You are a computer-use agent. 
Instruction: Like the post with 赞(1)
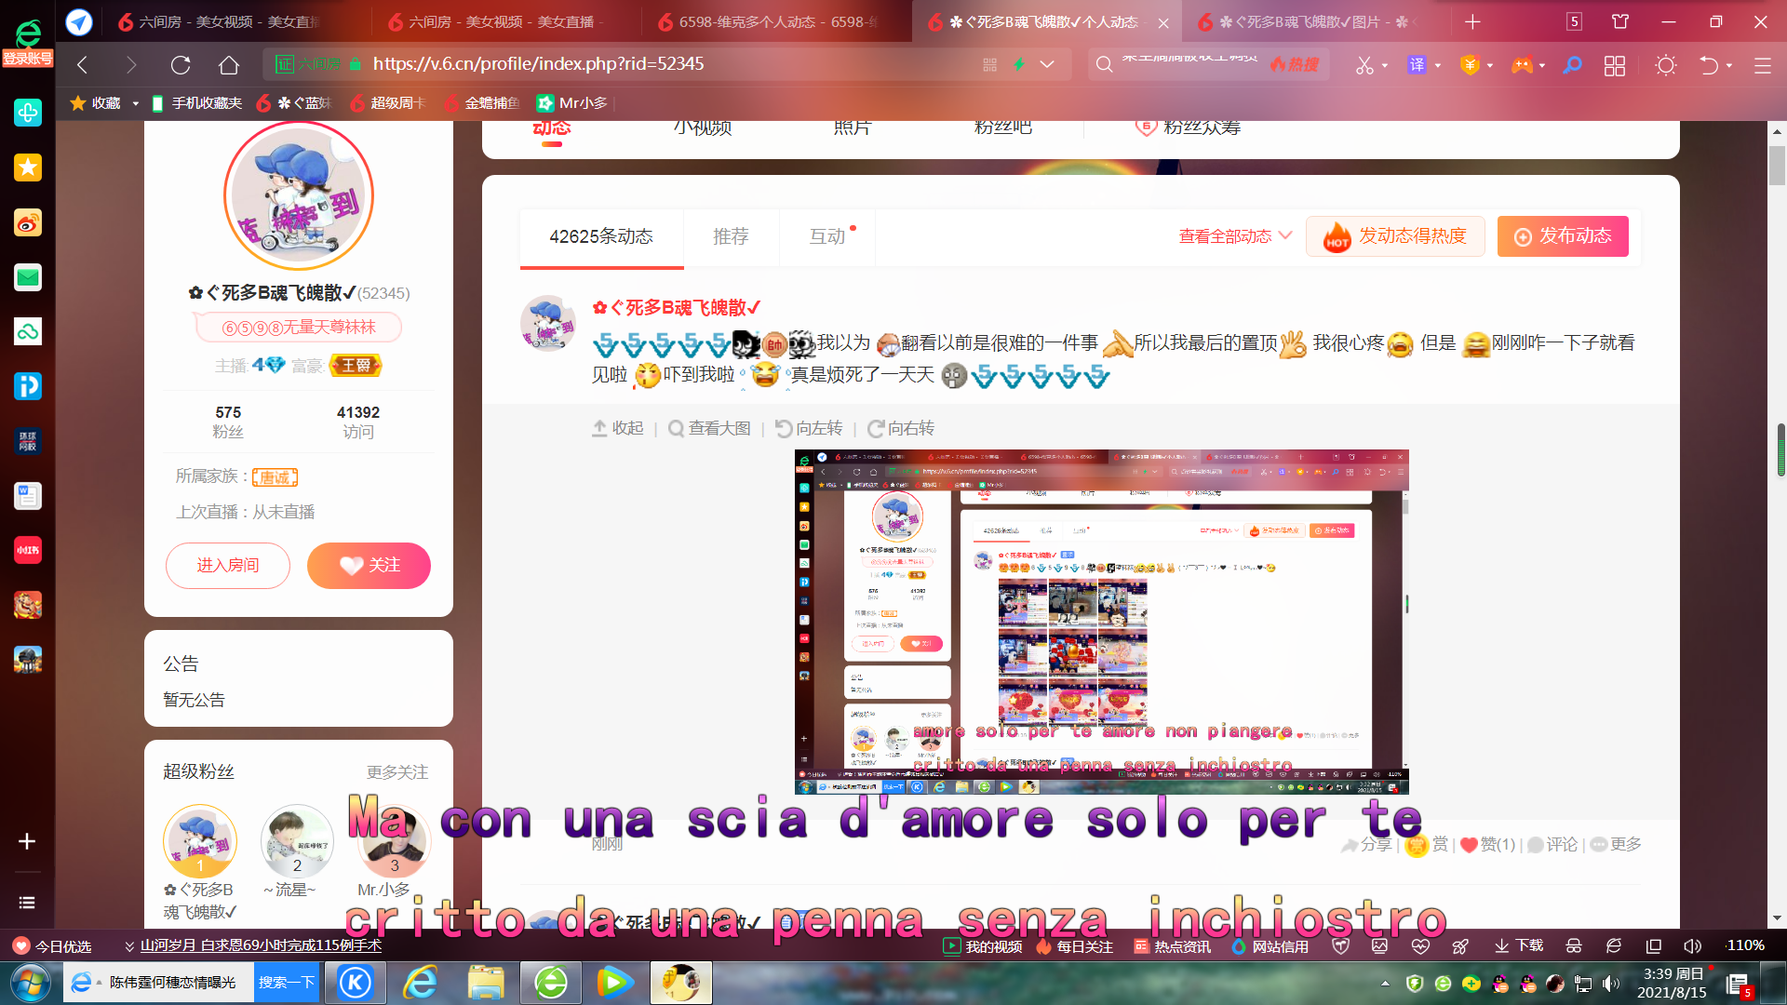point(1488,845)
